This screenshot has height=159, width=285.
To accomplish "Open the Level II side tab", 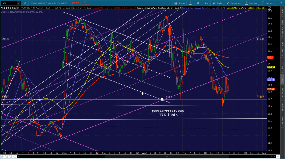I will click(282, 107).
